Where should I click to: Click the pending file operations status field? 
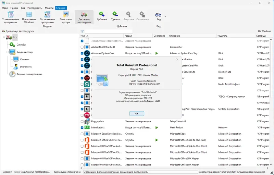141,172
